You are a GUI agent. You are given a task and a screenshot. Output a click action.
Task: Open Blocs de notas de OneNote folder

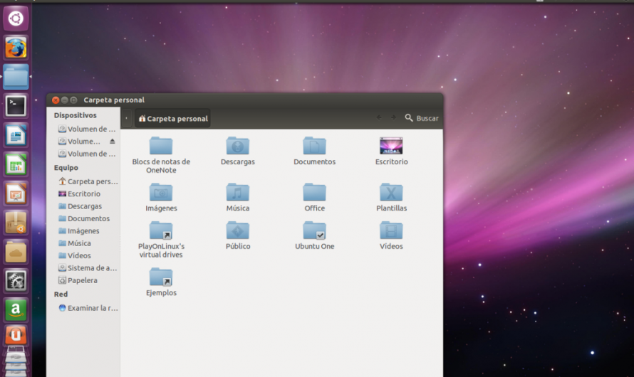pos(161,146)
